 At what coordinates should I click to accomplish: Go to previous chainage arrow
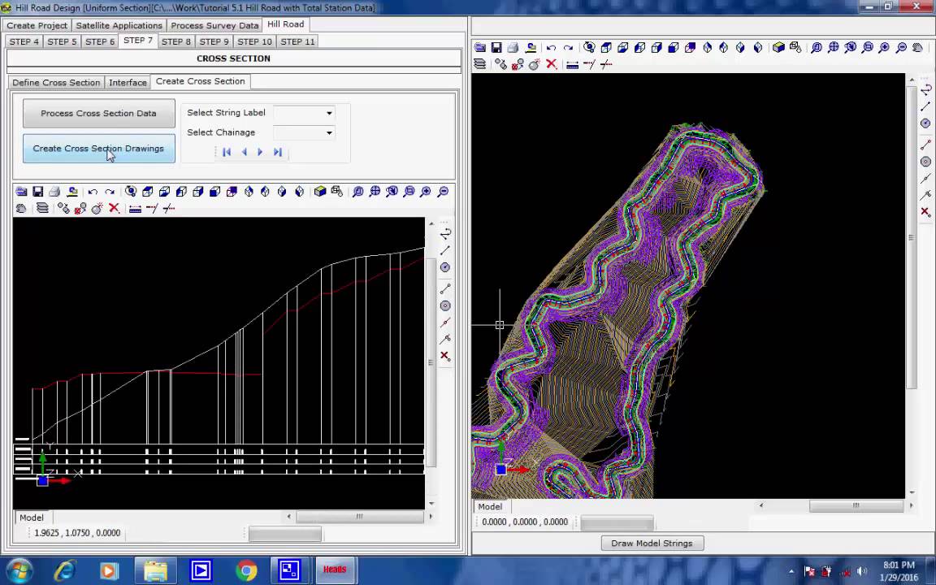point(244,152)
